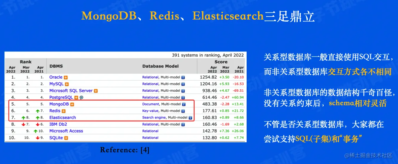Click the orange plus icon next to MongoDB
The image size is (398, 164).
tap(72, 104)
